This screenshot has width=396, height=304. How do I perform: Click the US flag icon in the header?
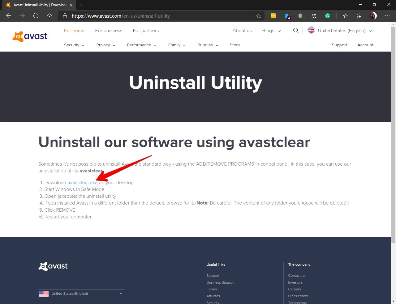(311, 30)
